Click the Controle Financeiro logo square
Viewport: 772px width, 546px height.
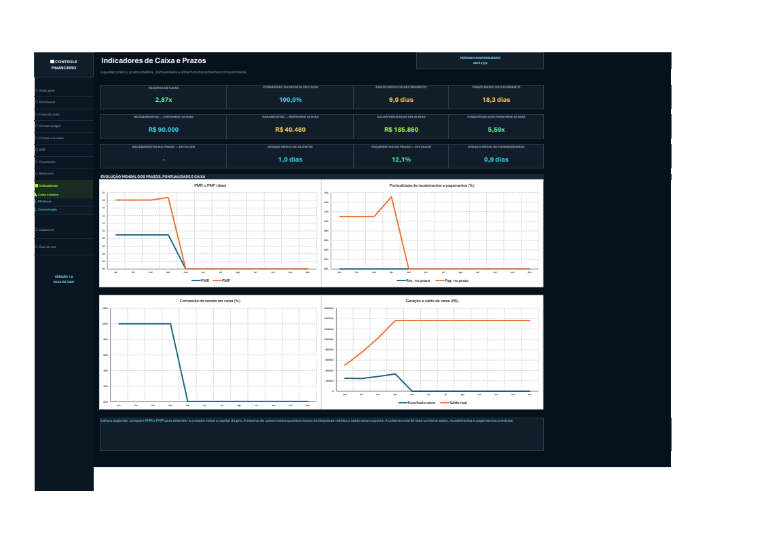(x=52, y=62)
